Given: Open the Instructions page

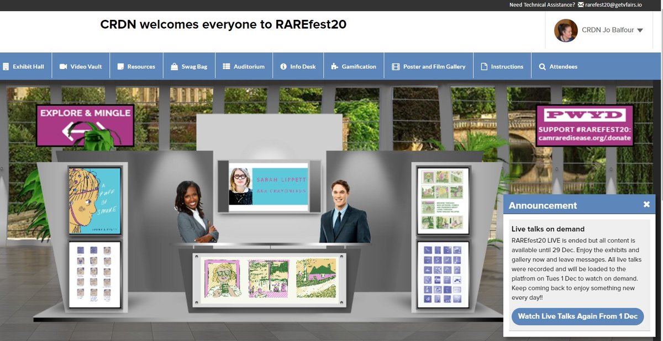Looking at the screenshot, I should pos(502,67).
